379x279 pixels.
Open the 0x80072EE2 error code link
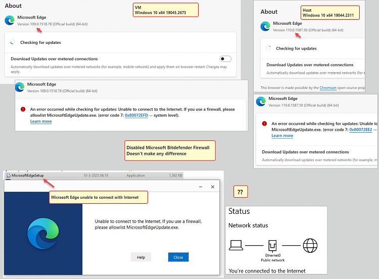361,130
